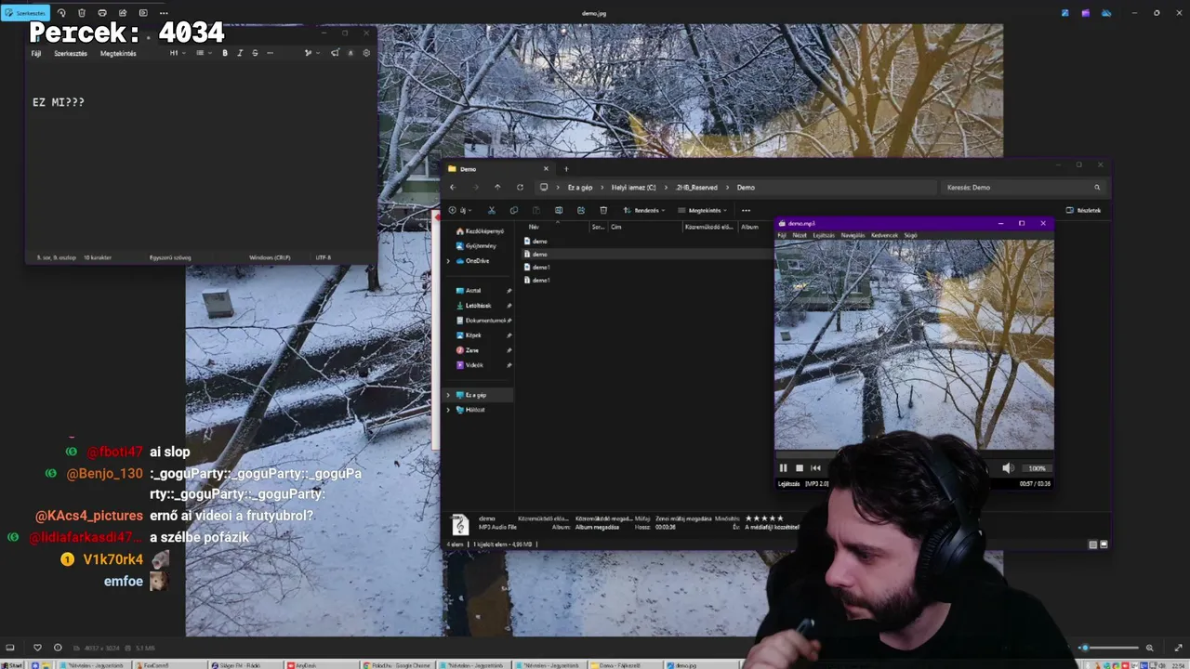The image size is (1190, 669).
Task: Click the Keresés: Demo search field
Action: [1023, 188]
